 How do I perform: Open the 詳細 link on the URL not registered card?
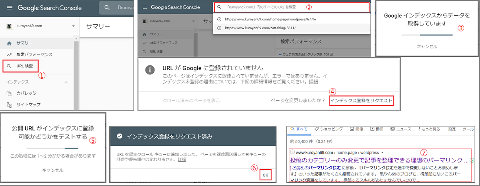point(313,82)
